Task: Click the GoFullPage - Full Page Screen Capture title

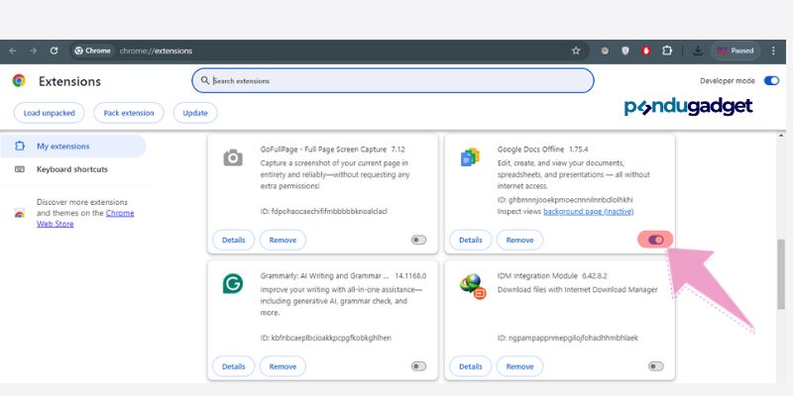Action: pos(323,149)
